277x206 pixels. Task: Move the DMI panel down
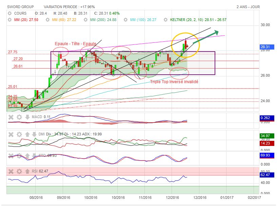(34, 134)
